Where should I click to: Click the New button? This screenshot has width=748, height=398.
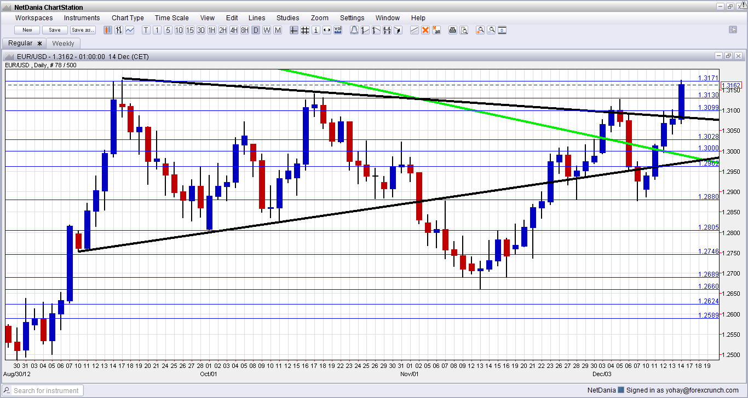point(27,30)
